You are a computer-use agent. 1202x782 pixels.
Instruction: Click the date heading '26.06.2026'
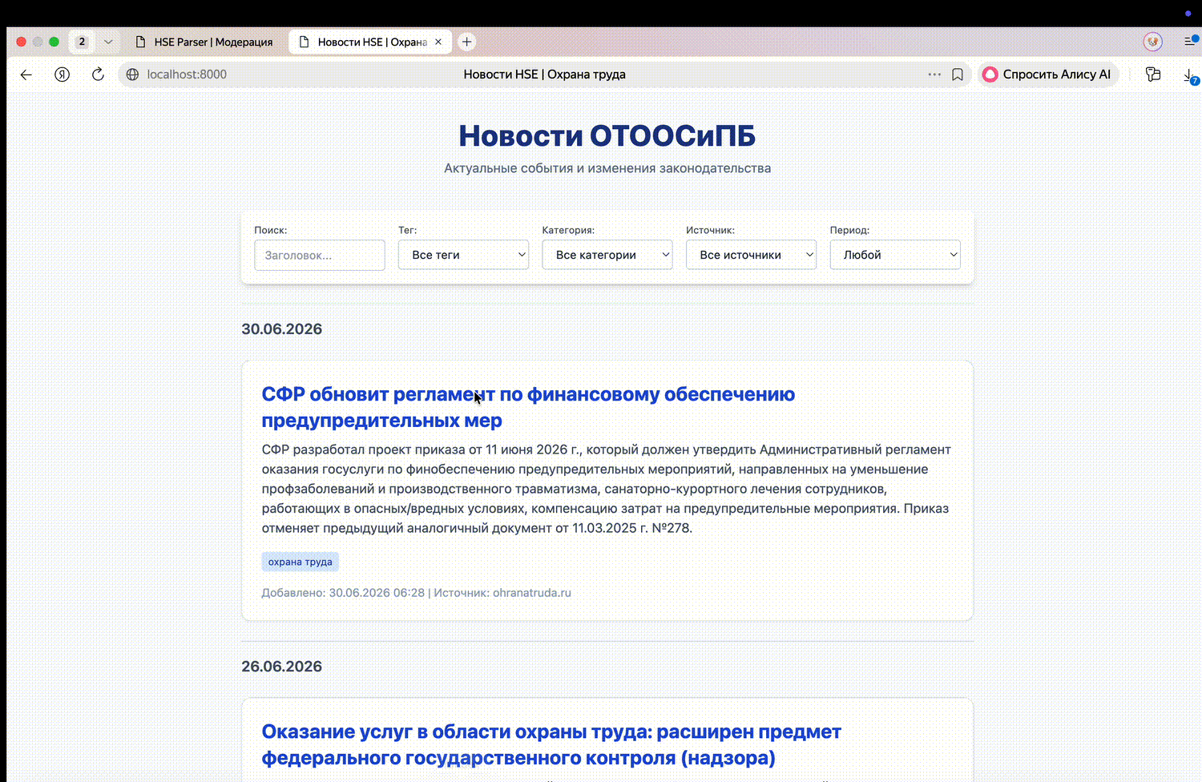coord(282,667)
